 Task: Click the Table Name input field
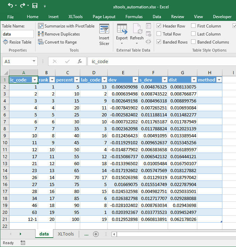(18, 34)
